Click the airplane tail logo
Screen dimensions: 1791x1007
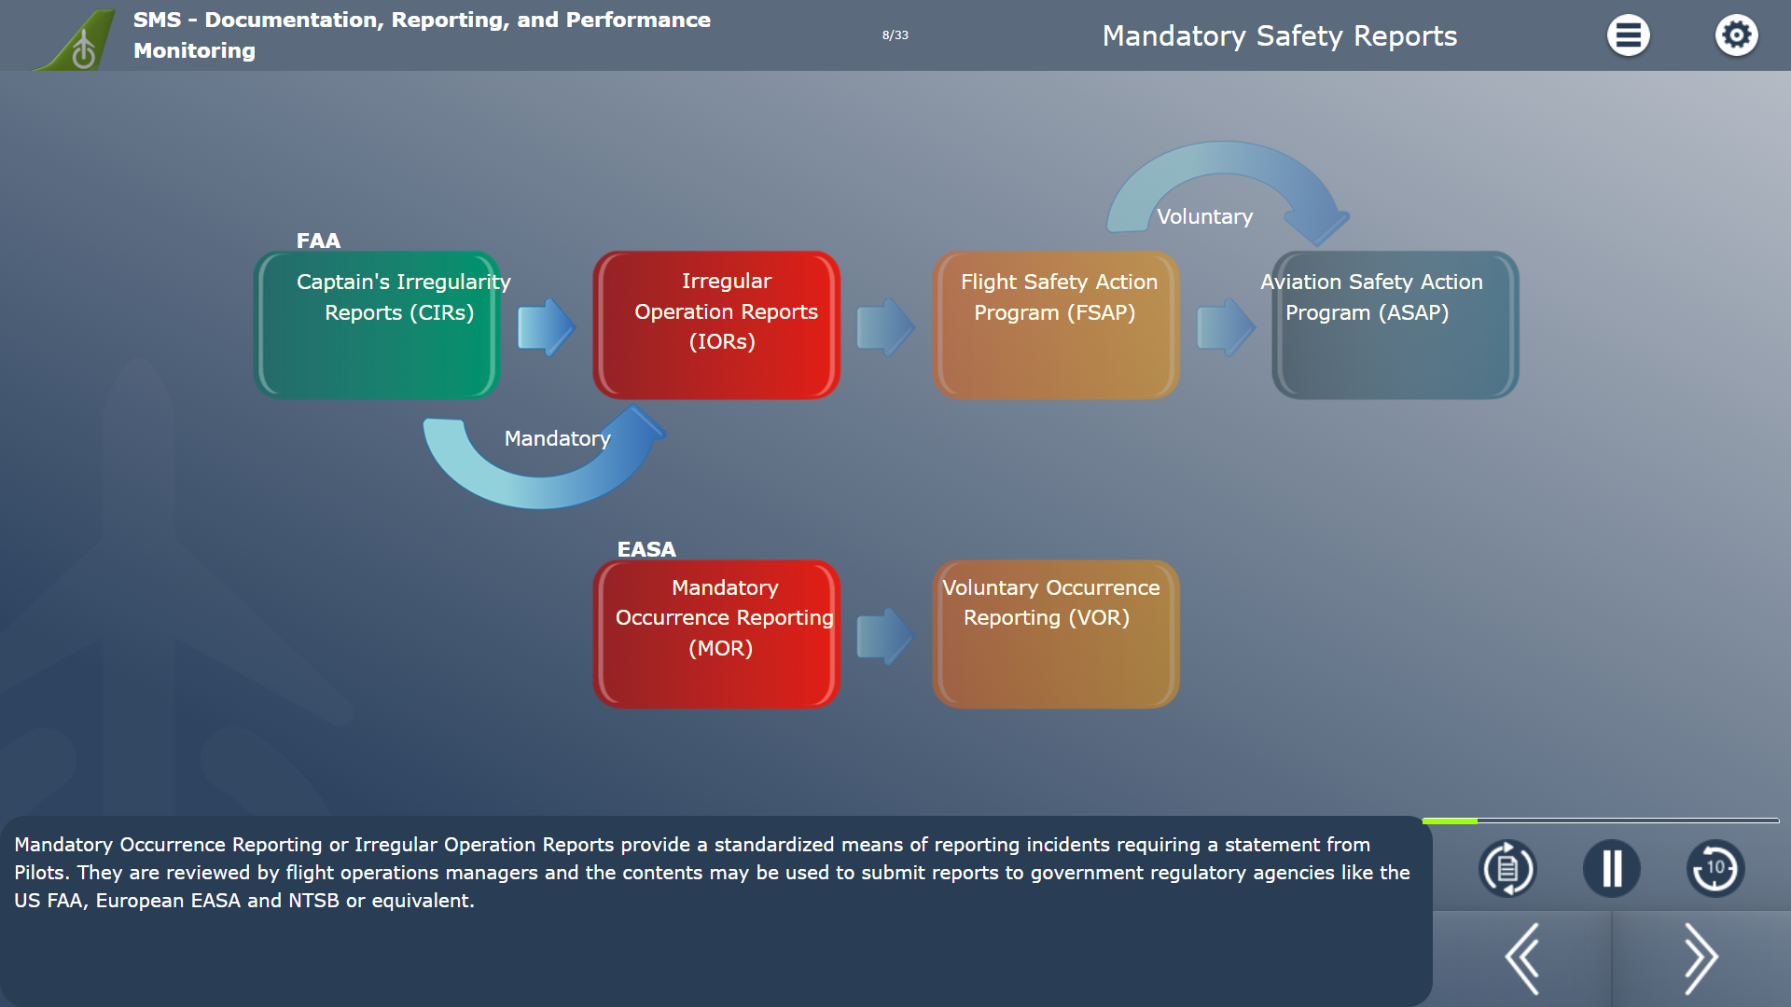tap(76, 39)
